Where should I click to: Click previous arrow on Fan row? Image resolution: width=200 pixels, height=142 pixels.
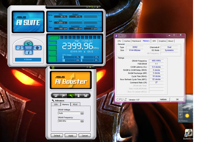click(99, 28)
